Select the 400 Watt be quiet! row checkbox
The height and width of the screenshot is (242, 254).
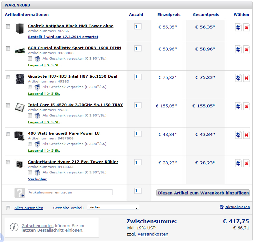(x=8, y=134)
